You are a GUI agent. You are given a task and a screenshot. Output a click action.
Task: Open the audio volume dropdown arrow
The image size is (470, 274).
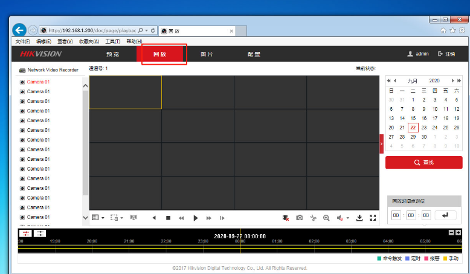[348, 218]
